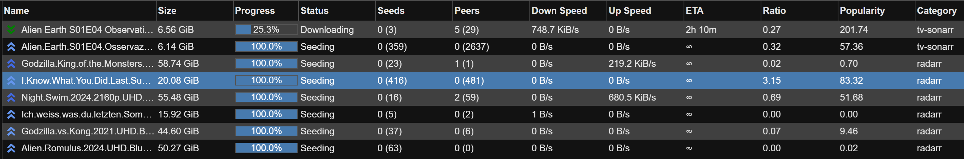Viewport: 964px width, 159px height.
Task: Click seeding icon beside Alien.Earth.S01E04.Osservaz torrent
Action: pyautogui.click(x=11, y=47)
